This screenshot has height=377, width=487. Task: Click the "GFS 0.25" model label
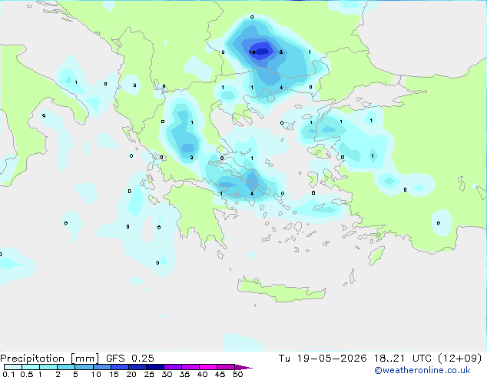pos(130,358)
